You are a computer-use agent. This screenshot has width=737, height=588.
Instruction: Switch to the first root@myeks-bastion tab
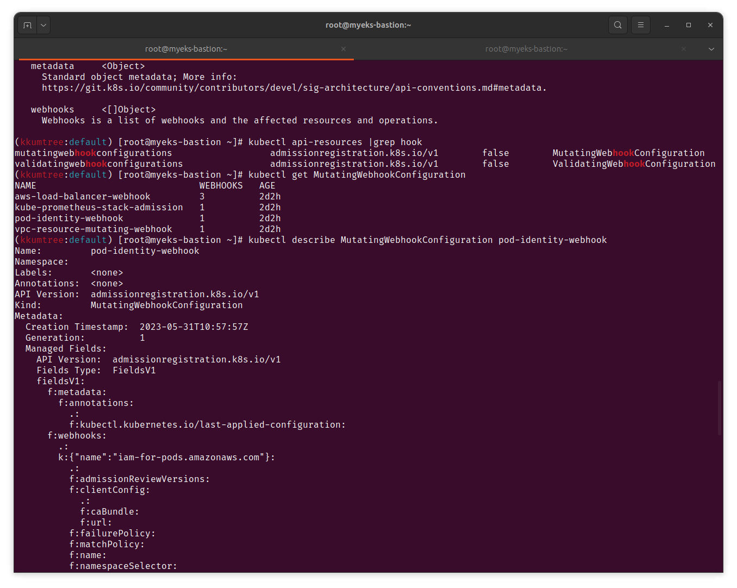(x=186, y=49)
